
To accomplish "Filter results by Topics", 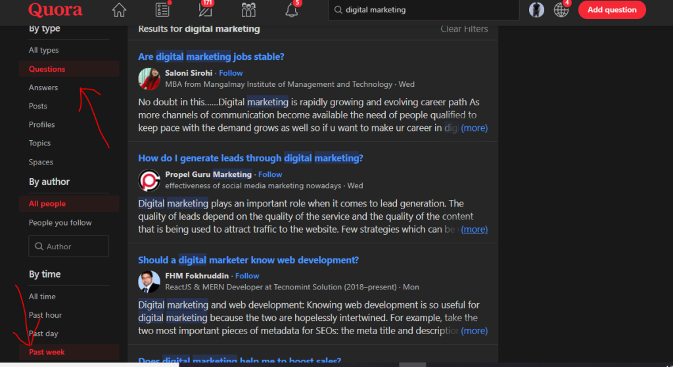I will click(39, 143).
